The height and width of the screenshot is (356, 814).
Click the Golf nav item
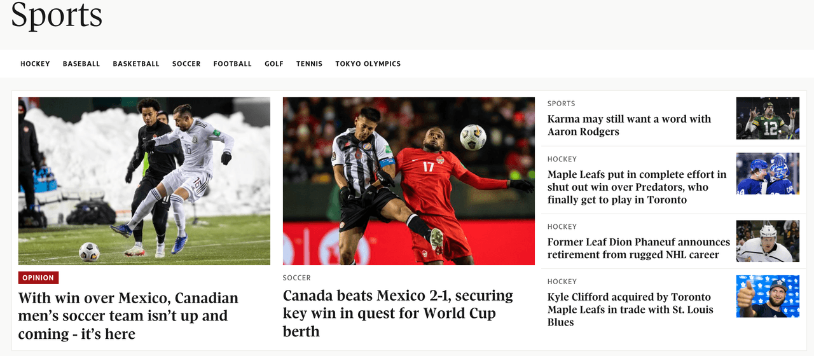pyautogui.click(x=274, y=64)
